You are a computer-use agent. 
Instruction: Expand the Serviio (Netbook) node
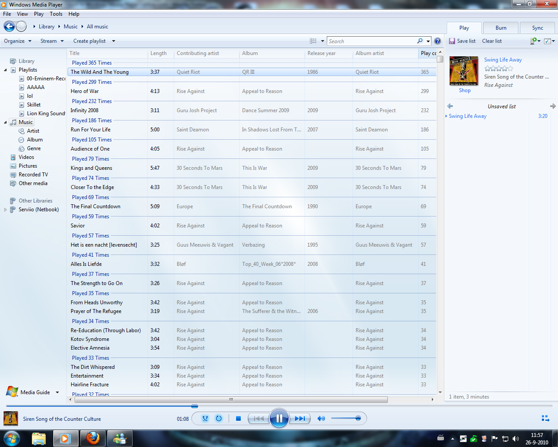click(5, 210)
